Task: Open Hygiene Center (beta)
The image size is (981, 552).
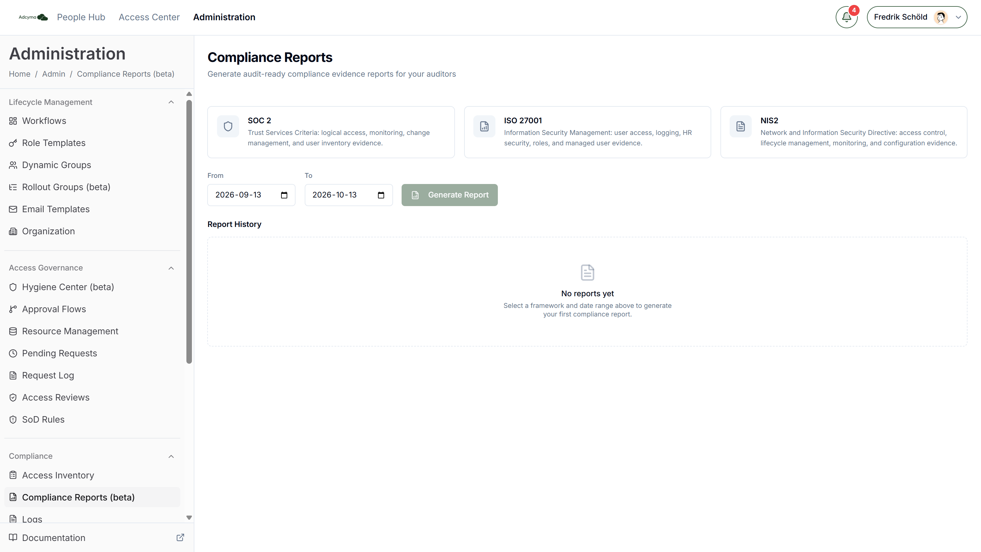Action: (x=92, y=287)
